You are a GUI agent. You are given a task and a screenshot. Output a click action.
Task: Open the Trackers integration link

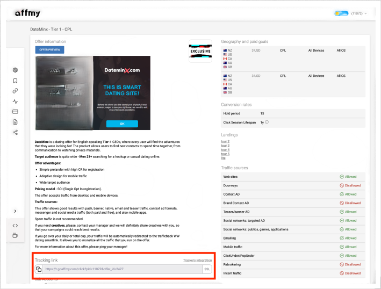coord(197,260)
